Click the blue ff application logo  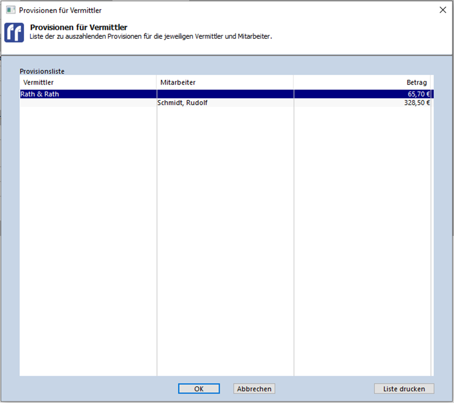[x=14, y=32]
